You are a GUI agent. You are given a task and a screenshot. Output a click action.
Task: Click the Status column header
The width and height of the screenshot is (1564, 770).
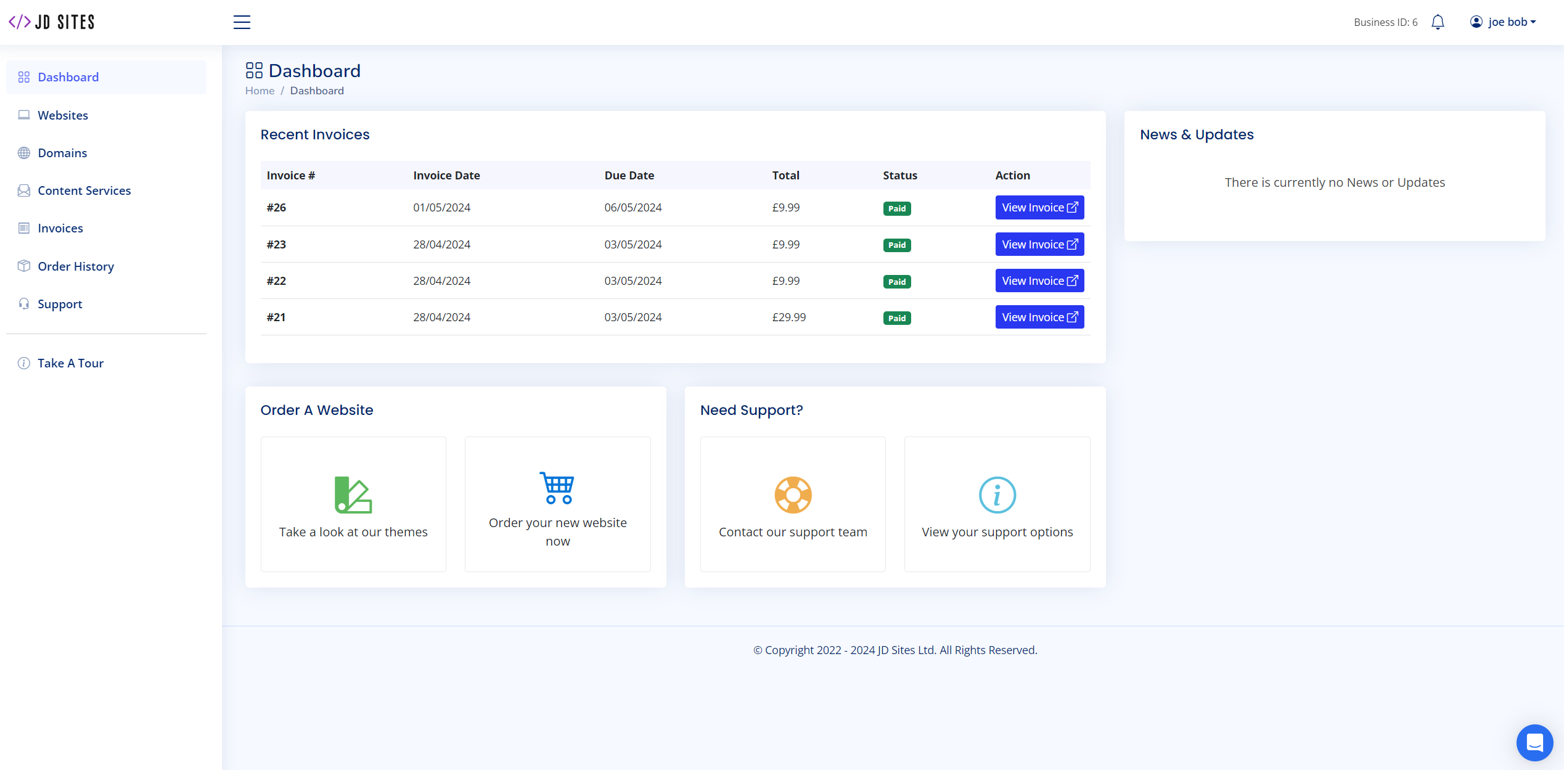(899, 176)
